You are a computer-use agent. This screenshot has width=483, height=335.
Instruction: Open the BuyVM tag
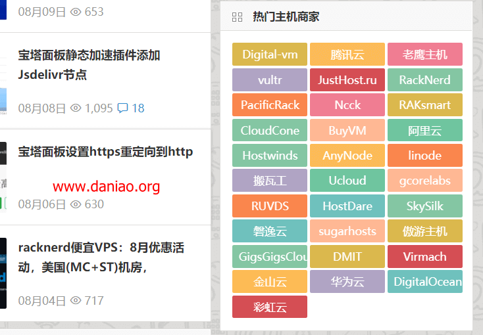pyautogui.click(x=347, y=131)
